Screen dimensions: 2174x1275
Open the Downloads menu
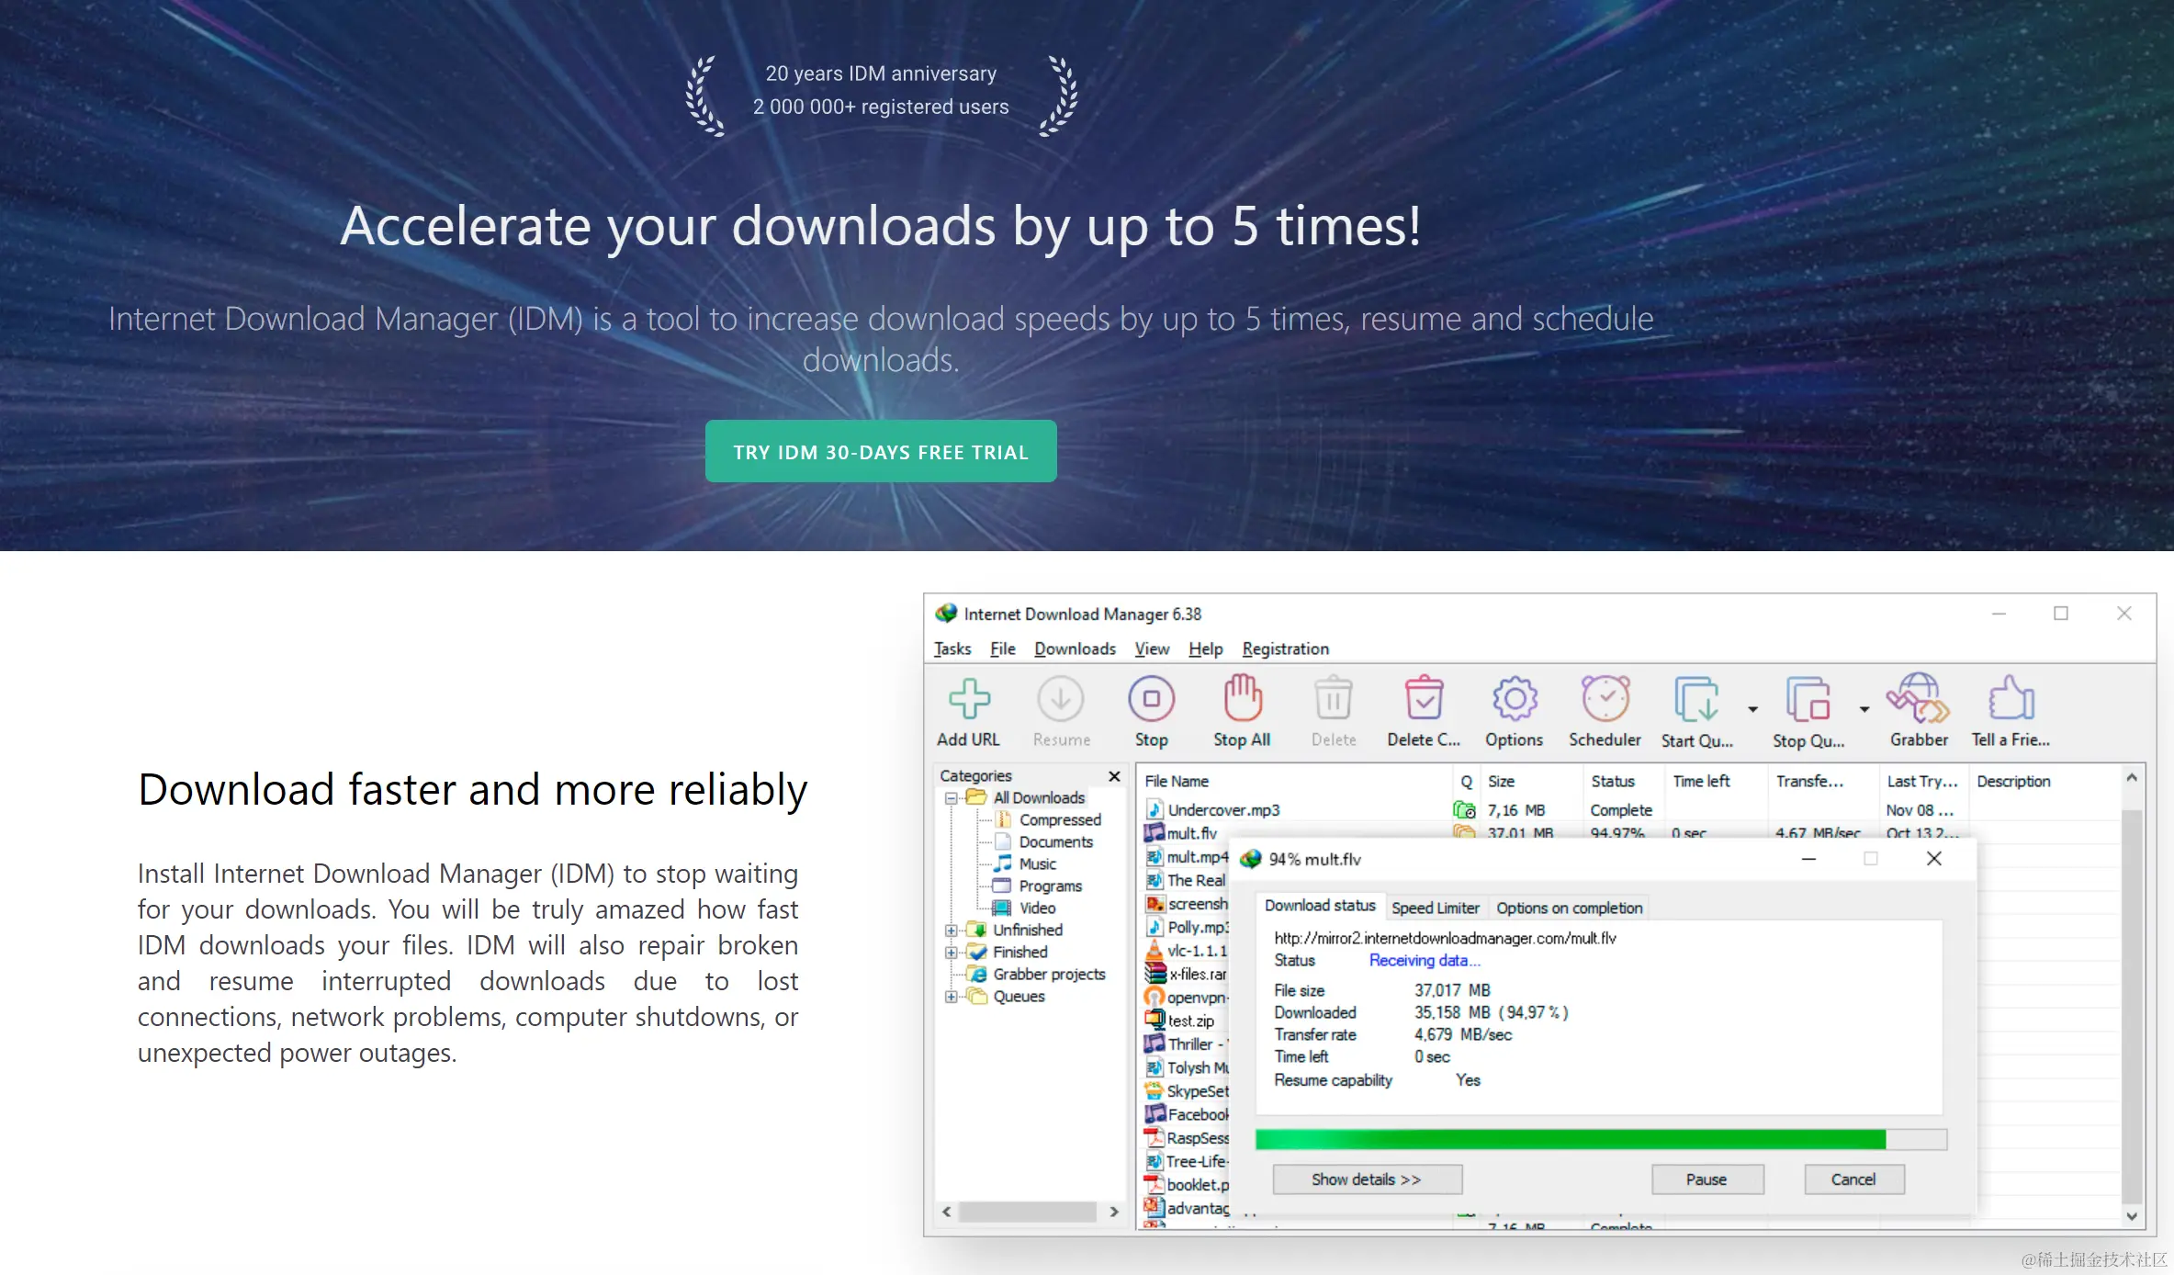click(x=1074, y=649)
